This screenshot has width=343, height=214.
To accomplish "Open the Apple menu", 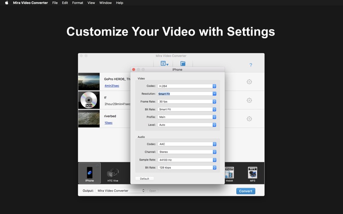I will [x=6, y=3].
